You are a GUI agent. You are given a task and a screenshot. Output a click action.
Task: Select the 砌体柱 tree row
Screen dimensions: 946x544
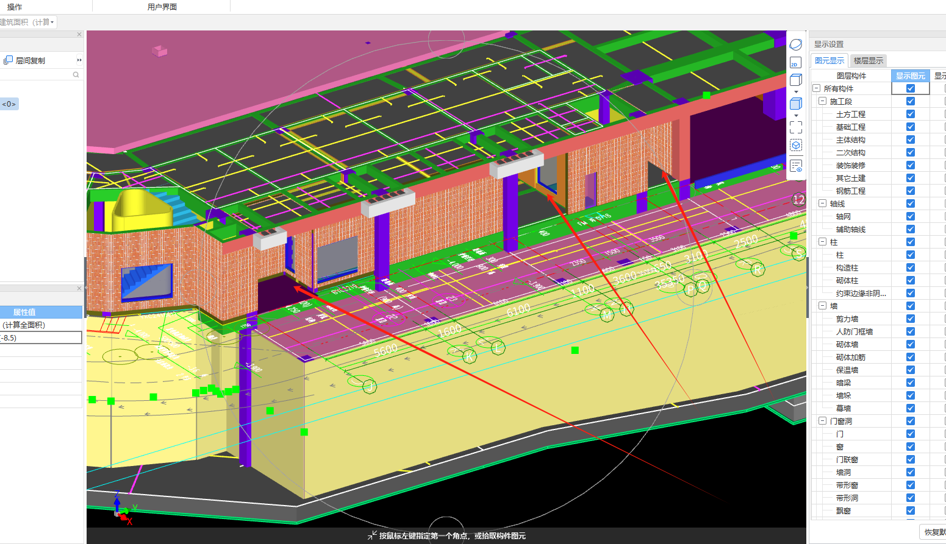click(x=847, y=280)
